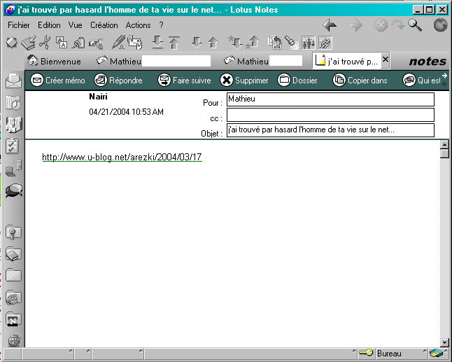Open the u-blog.net hyperlink in message

[122, 158]
